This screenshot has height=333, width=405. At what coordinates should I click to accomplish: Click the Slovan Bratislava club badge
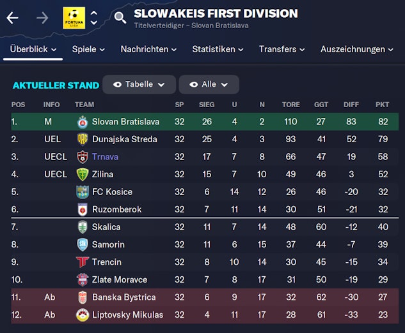[x=83, y=122]
